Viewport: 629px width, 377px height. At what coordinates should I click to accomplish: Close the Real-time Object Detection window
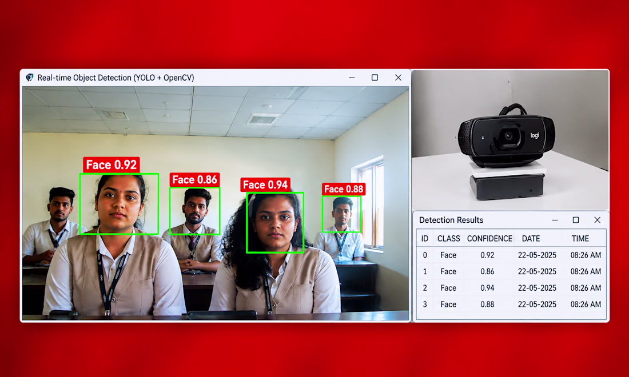click(398, 77)
